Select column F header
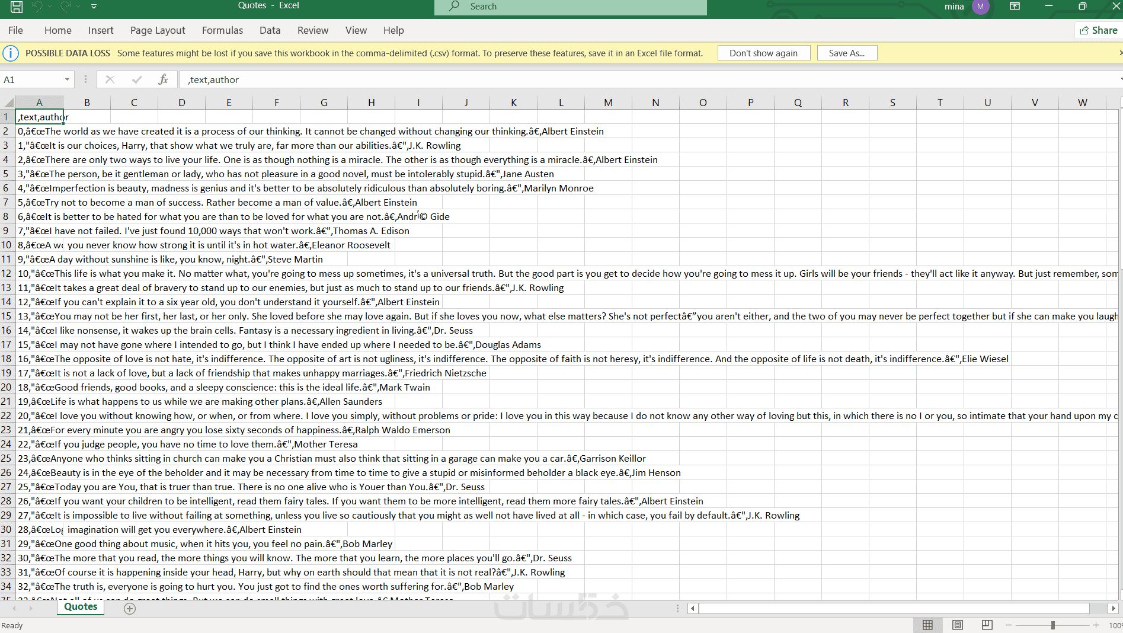This screenshot has height=633, width=1123. click(x=276, y=103)
